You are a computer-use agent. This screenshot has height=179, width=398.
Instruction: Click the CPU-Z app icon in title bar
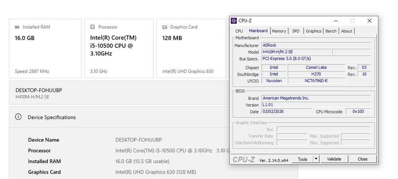tap(234, 21)
